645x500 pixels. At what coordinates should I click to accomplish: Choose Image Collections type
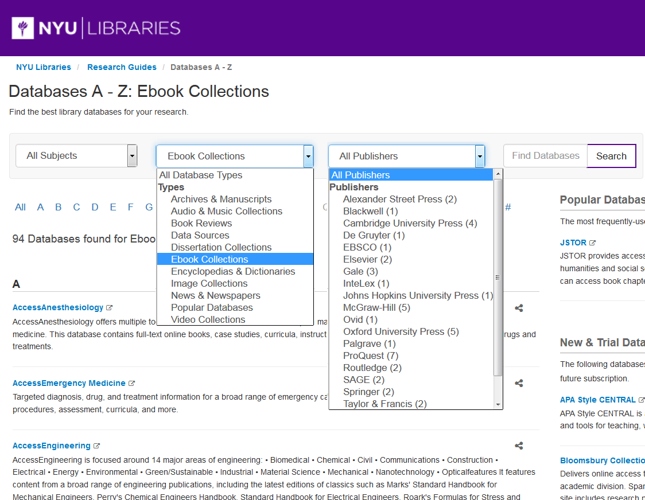235,283
